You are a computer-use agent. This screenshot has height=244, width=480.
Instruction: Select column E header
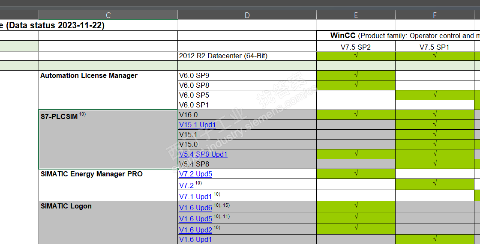pos(356,15)
